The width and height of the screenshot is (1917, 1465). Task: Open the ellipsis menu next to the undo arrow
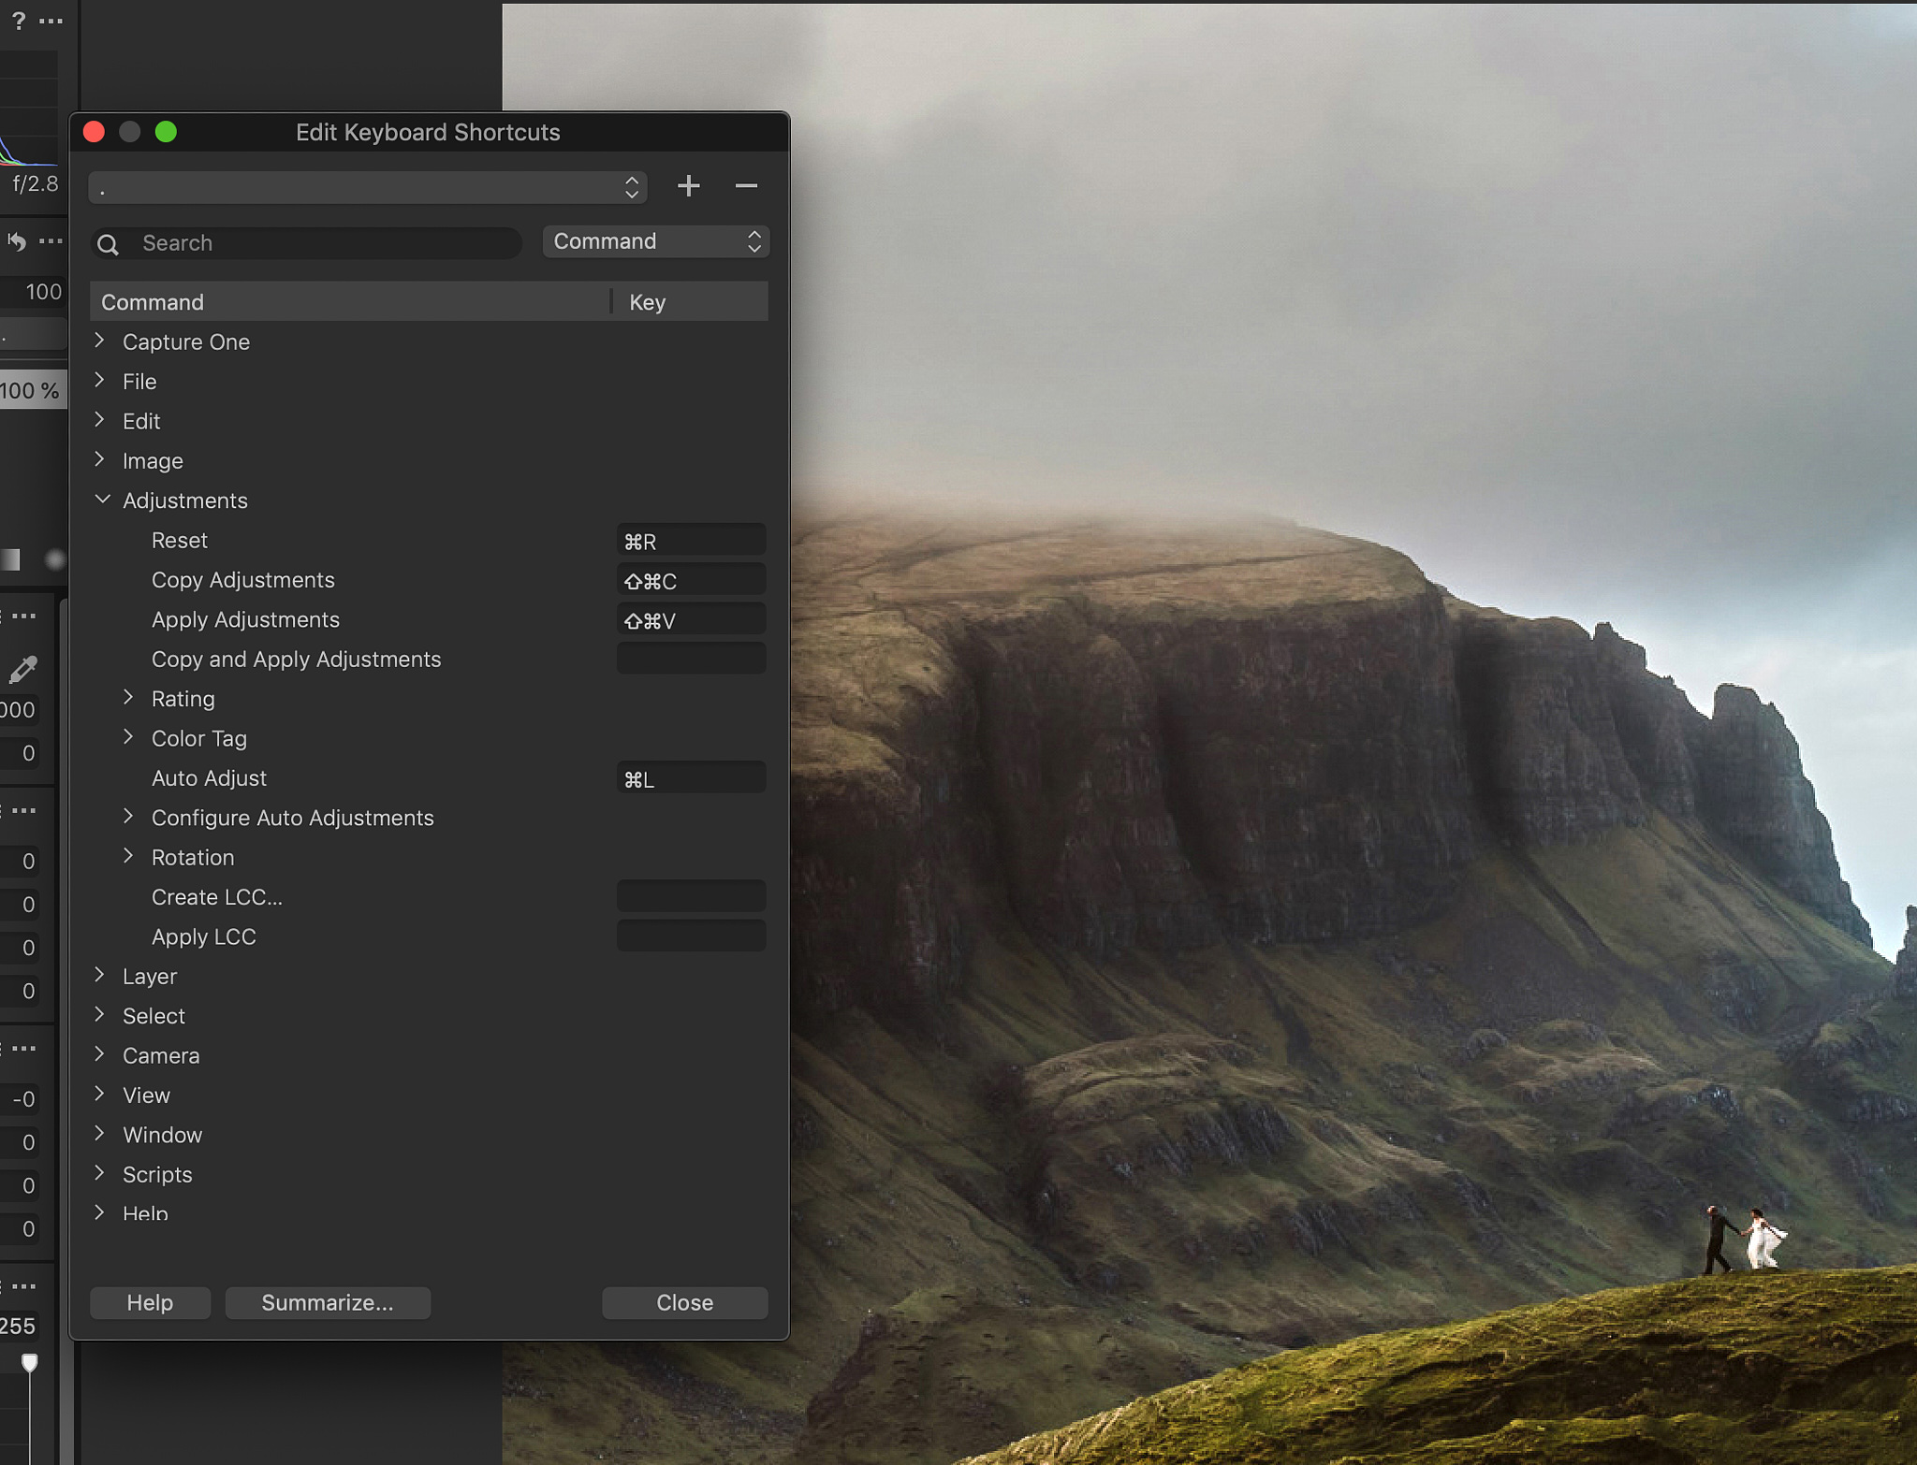coord(51,241)
